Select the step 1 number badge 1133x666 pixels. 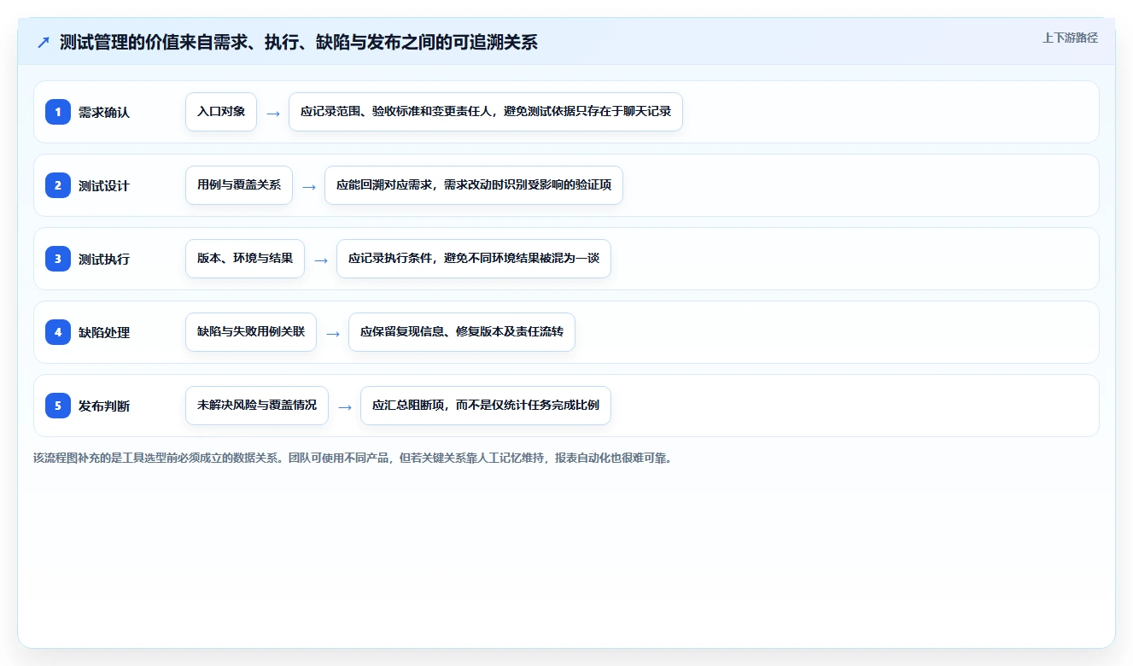pos(58,112)
